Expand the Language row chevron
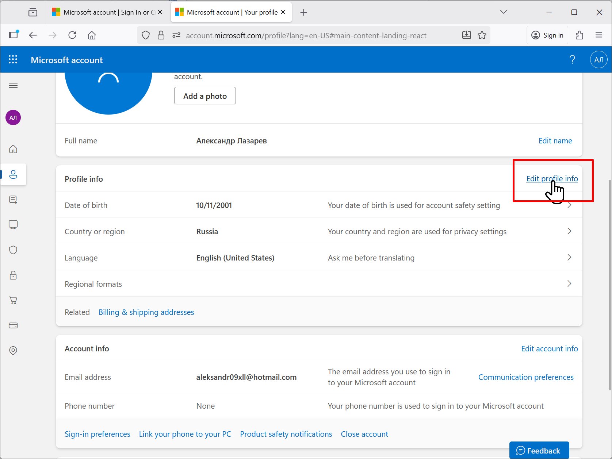 click(x=569, y=258)
